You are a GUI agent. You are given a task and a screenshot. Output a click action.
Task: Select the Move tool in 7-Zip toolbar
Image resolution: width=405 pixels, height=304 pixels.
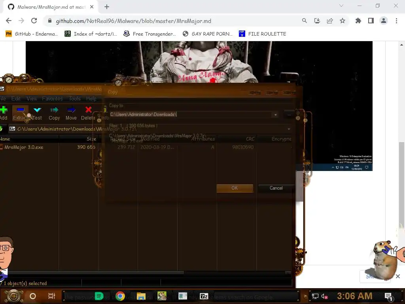[x=71, y=113]
